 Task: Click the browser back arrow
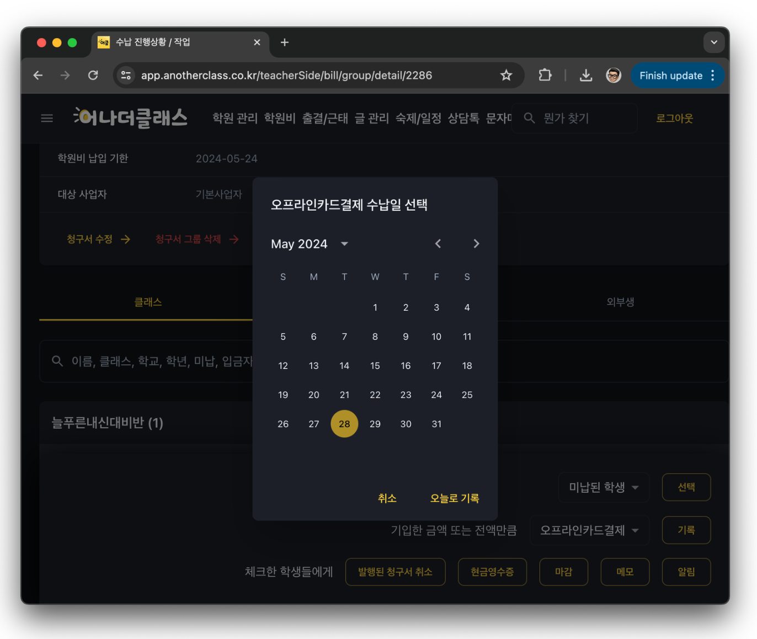click(x=38, y=76)
